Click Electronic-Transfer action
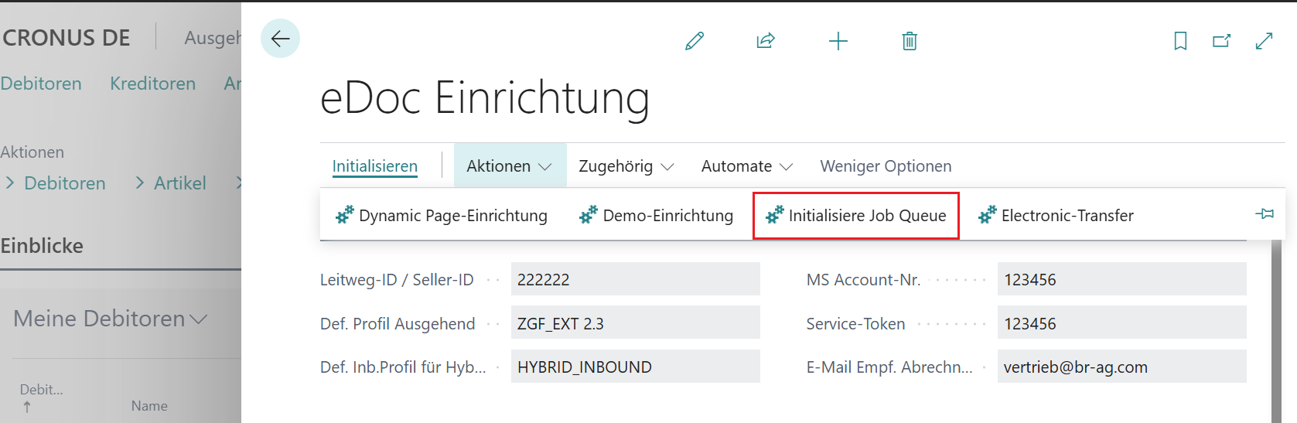The width and height of the screenshot is (1297, 423). [x=1056, y=216]
